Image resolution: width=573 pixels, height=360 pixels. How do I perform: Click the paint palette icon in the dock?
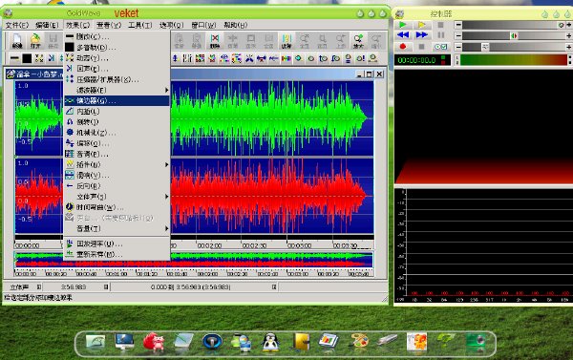click(359, 341)
